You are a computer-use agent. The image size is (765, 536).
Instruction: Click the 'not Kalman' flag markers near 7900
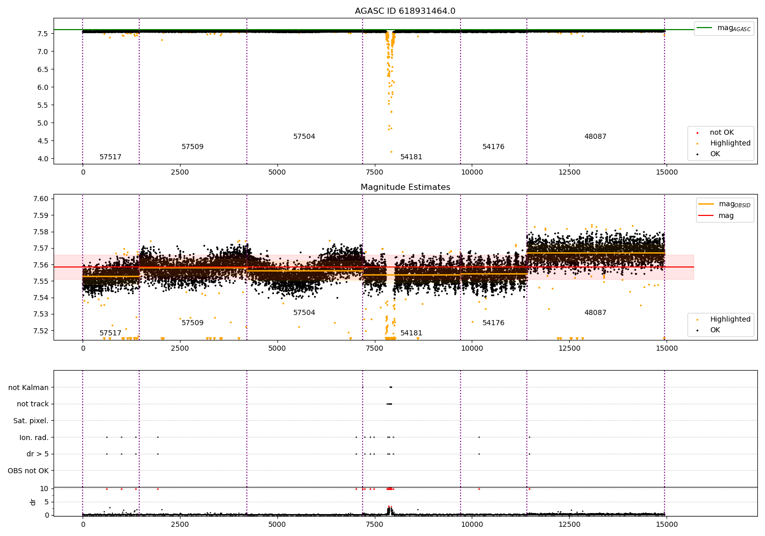391,387
